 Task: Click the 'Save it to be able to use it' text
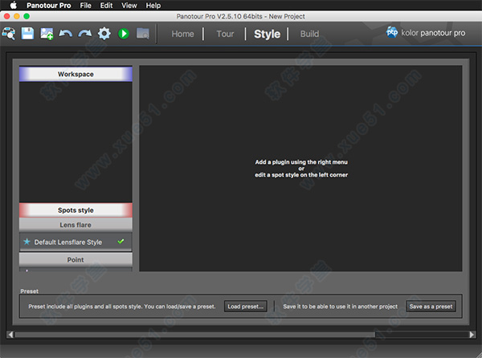coord(341,307)
